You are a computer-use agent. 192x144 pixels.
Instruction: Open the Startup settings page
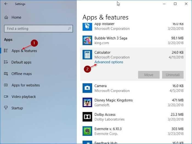point(17,108)
